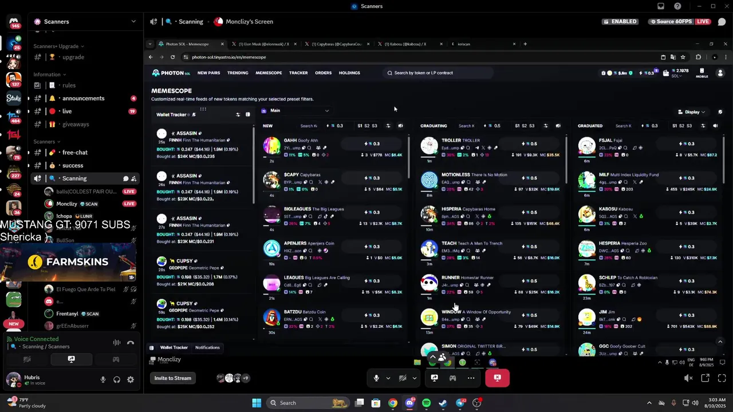Click the share screen button in voice panel

coord(71,359)
